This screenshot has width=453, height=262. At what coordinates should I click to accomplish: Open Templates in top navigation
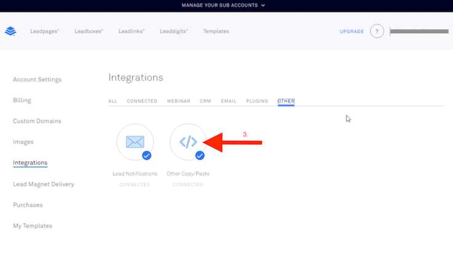click(216, 31)
